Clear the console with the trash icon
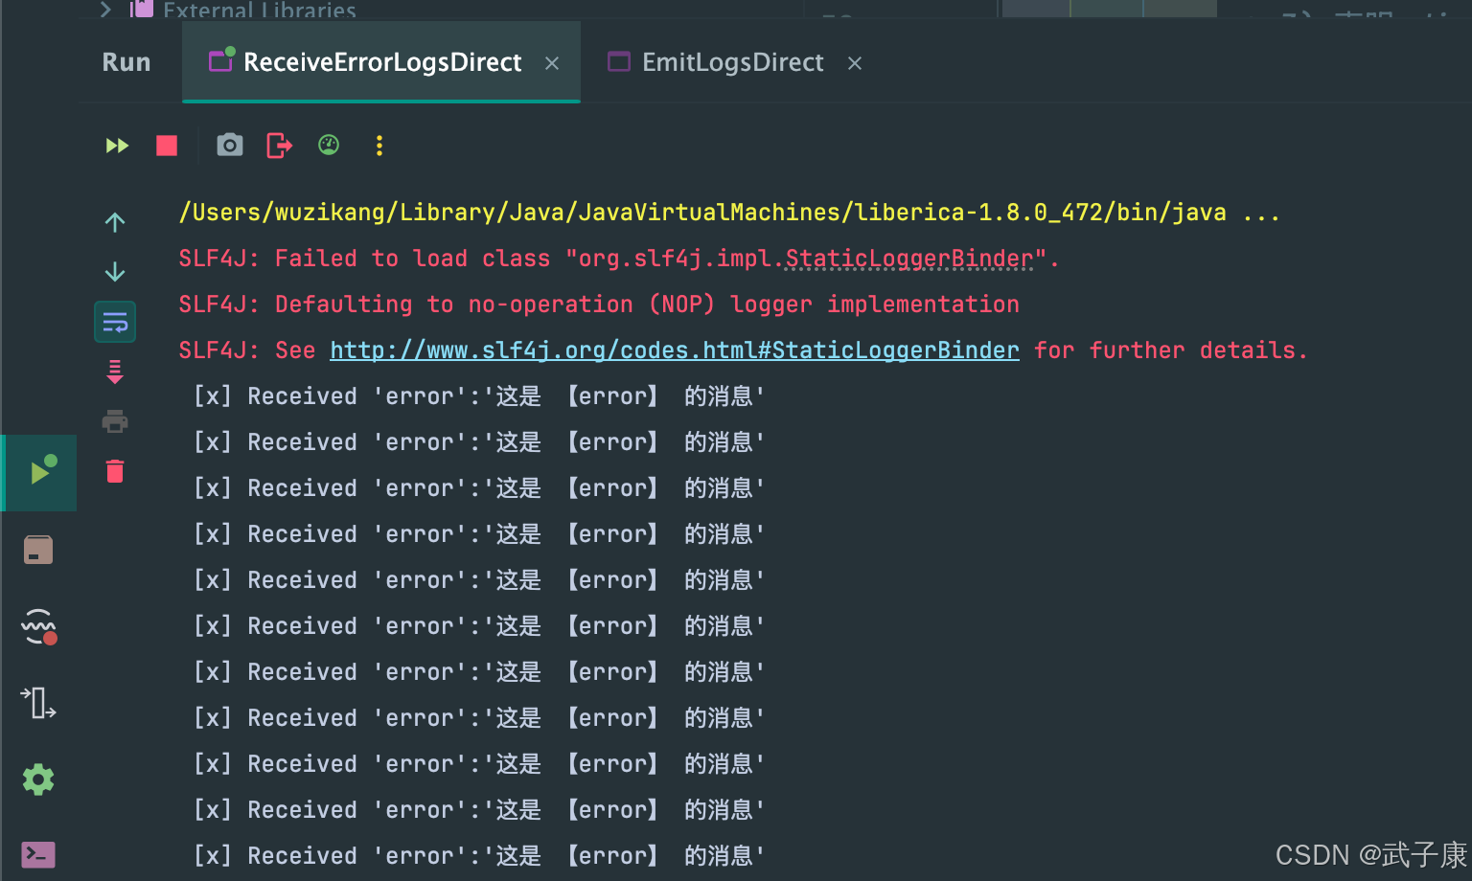The height and width of the screenshot is (881, 1472). [x=114, y=470]
